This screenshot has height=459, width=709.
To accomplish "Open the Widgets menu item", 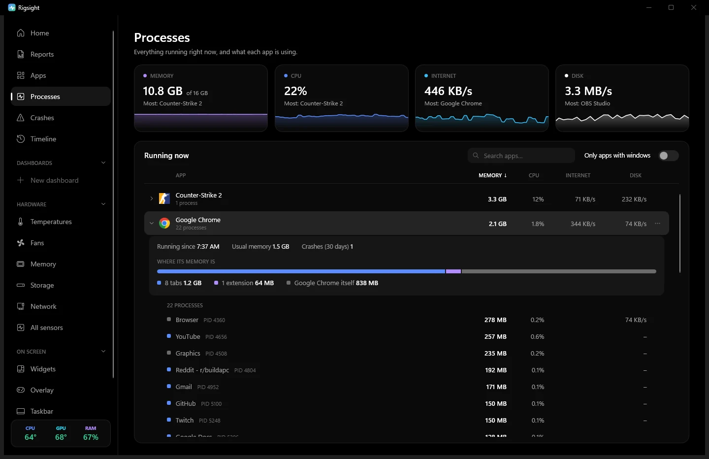I will tap(61, 369).
